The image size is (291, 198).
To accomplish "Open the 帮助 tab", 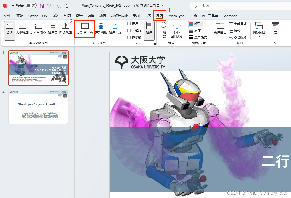I will click(193, 16).
